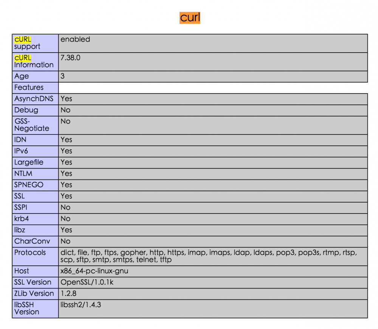This screenshot has width=378, height=329.
Task: Select the 'Features' label cell
Action: point(35,87)
